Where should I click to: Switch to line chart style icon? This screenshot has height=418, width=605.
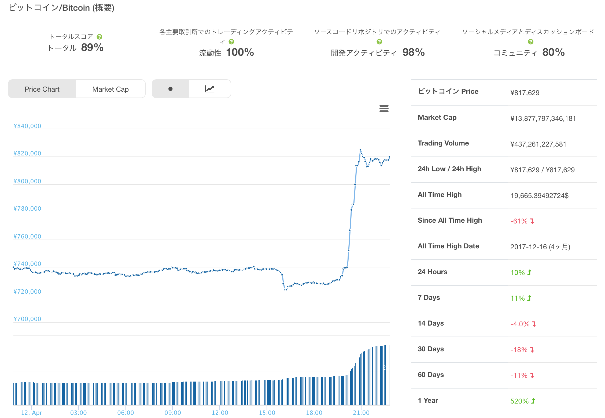point(210,89)
